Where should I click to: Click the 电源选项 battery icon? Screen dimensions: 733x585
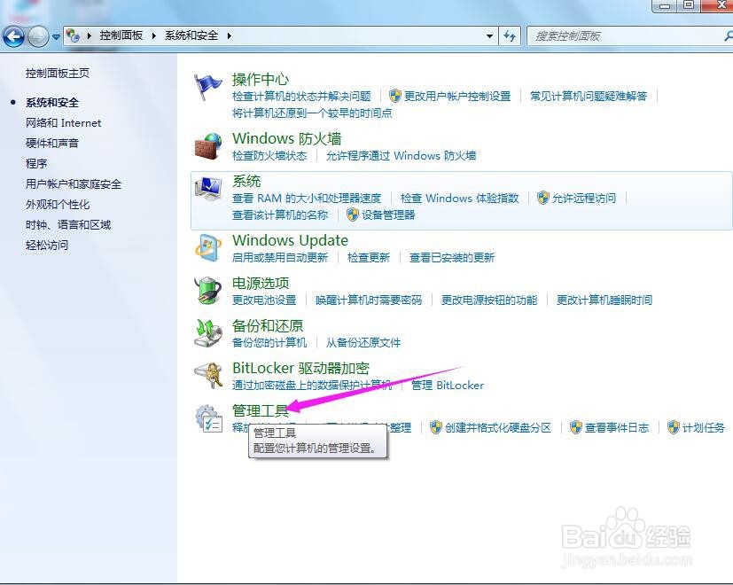(207, 290)
